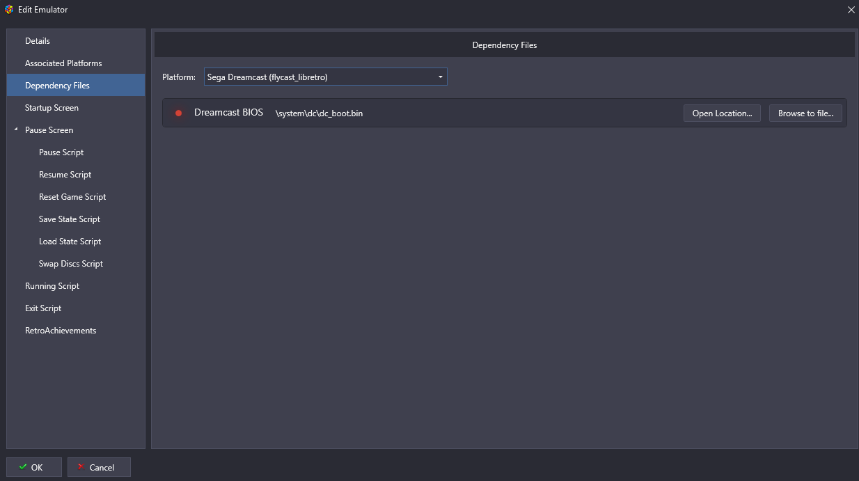
Task: Click the red status dot beside Dreamcast BIOS
Action: tap(178, 113)
